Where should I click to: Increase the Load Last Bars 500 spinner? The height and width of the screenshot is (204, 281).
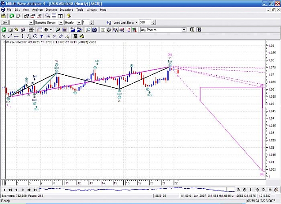coord(153,21)
